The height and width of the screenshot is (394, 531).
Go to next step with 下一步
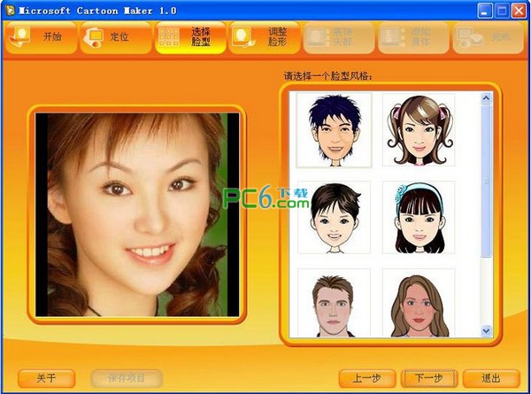pos(429,378)
